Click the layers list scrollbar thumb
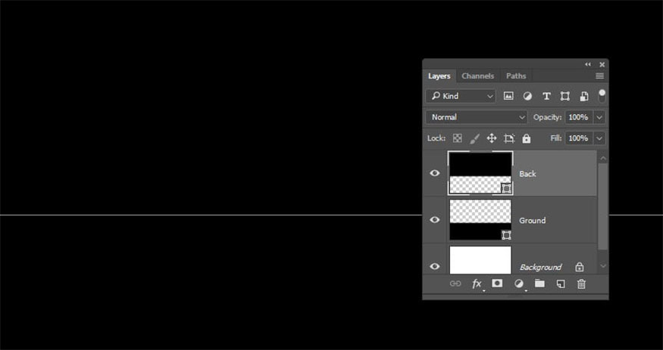Image resolution: width=663 pixels, height=350 pixels. [x=603, y=206]
